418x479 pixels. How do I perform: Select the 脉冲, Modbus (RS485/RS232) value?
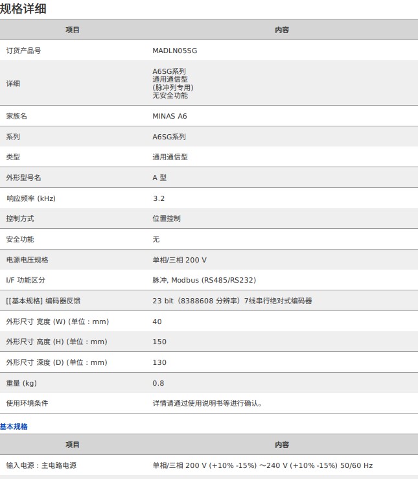pyautogui.click(x=204, y=280)
